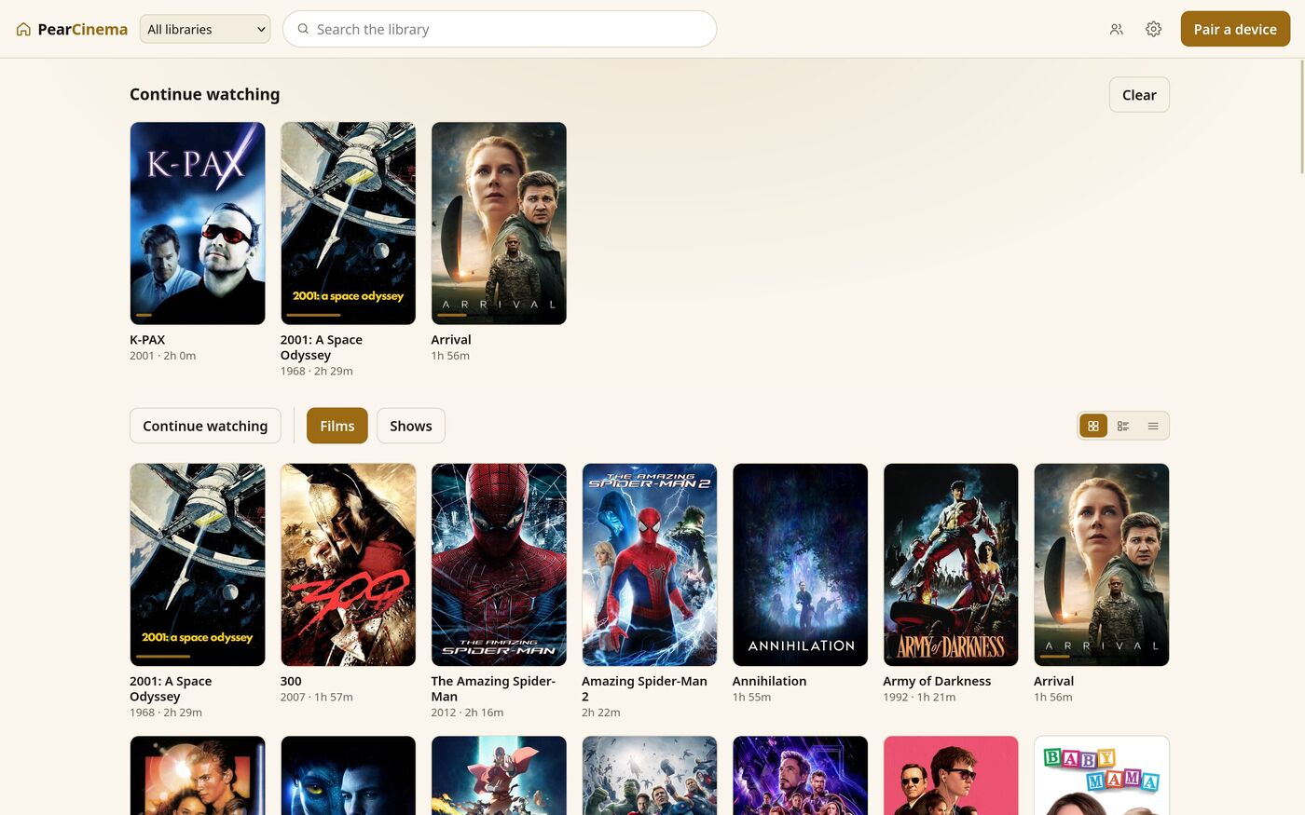Image resolution: width=1305 pixels, height=815 pixels.
Task: Switch to compact list view icon
Action: 1153,426
